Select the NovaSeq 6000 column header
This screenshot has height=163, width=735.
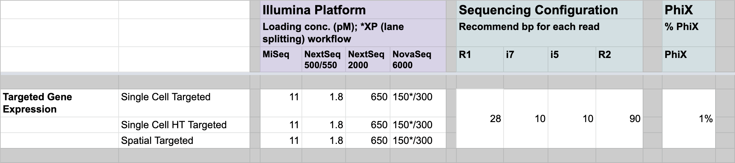tap(418, 59)
